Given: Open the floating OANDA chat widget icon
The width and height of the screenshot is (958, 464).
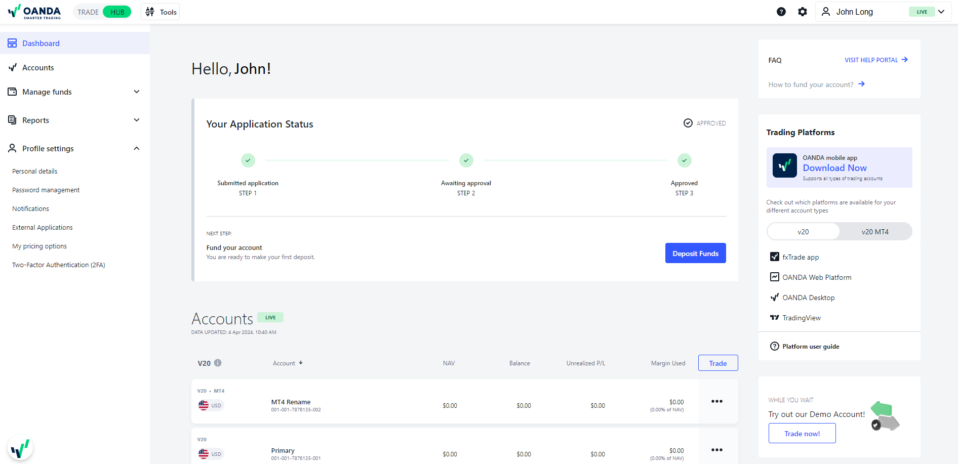Looking at the screenshot, I should tap(20, 448).
